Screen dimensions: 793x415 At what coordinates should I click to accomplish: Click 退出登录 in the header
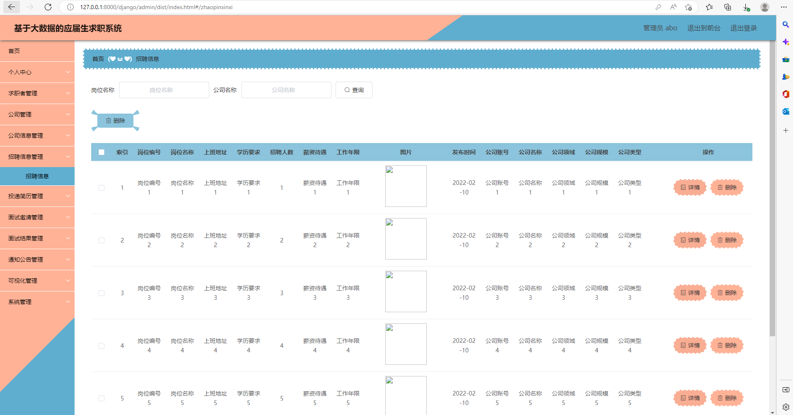click(x=743, y=28)
